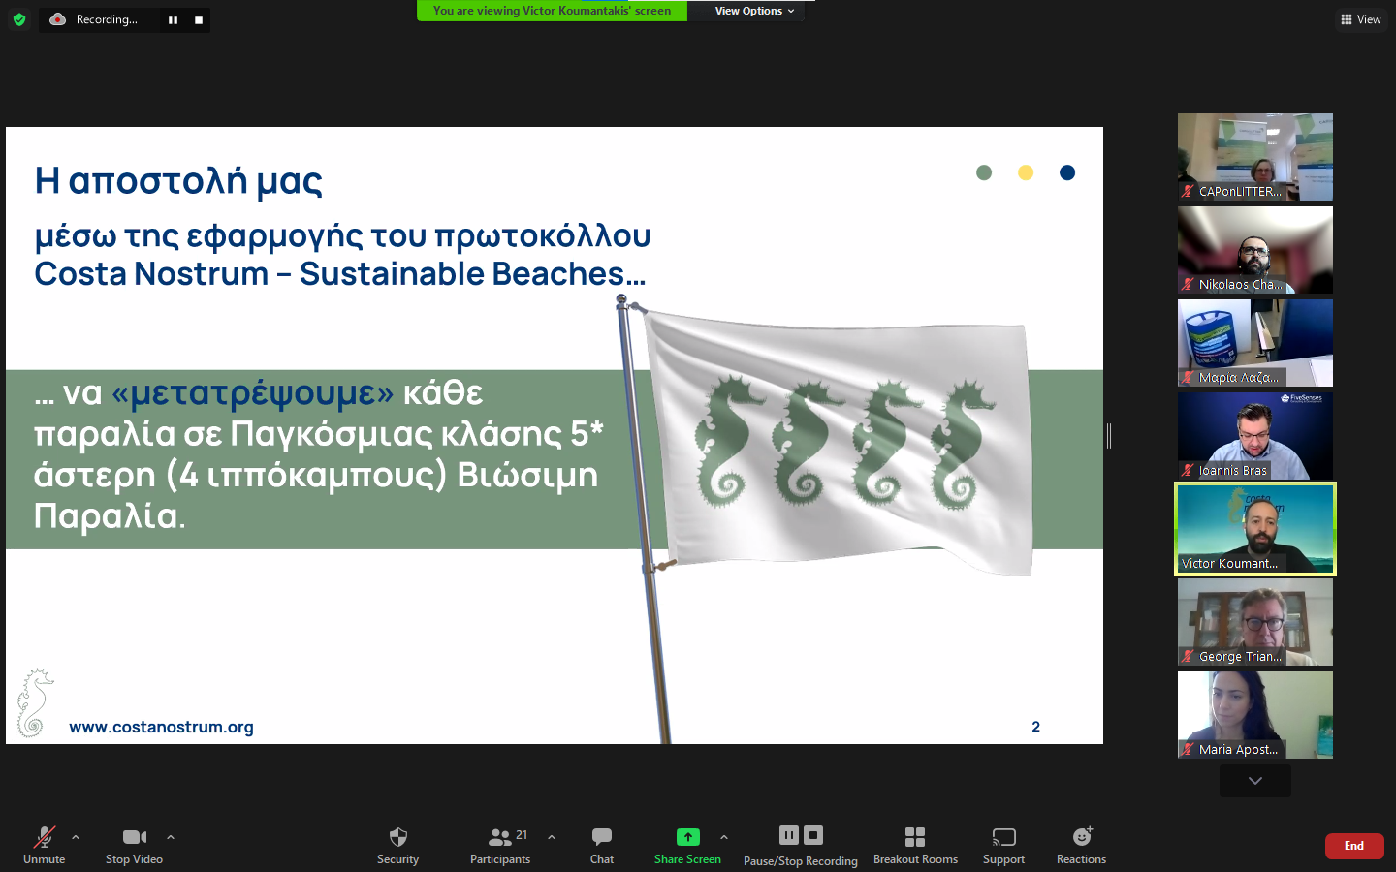Open the View Options dropdown
This screenshot has height=872, width=1396.
(x=754, y=11)
